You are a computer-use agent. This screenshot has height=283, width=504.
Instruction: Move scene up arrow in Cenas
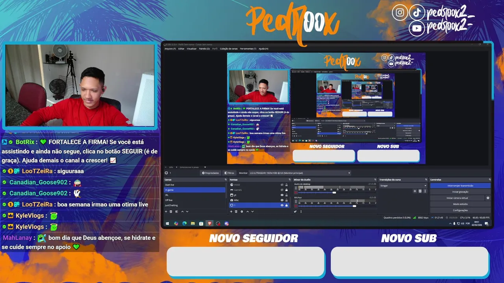coord(182,211)
